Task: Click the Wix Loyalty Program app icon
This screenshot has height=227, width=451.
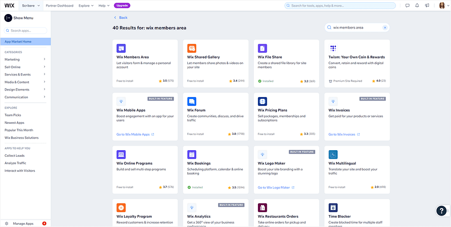Action: (x=121, y=208)
